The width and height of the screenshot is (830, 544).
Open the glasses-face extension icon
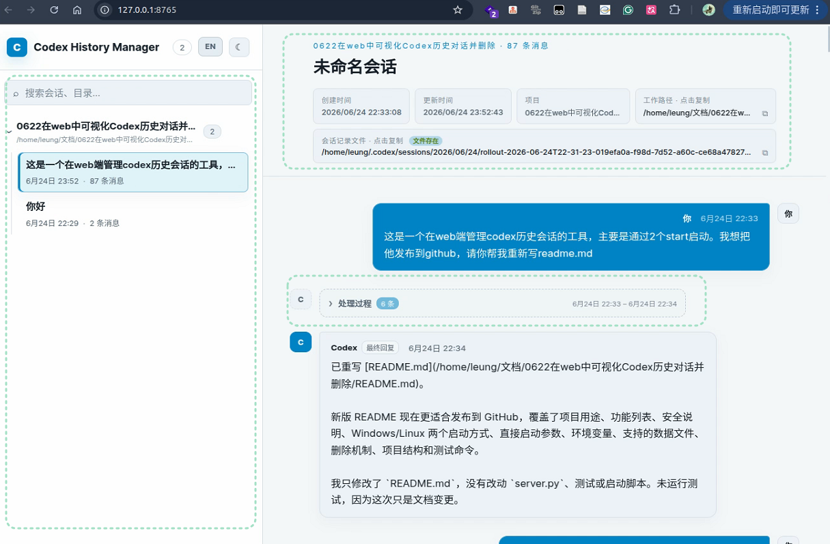pos(559,10)
